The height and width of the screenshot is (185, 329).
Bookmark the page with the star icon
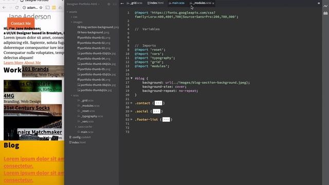41,8
